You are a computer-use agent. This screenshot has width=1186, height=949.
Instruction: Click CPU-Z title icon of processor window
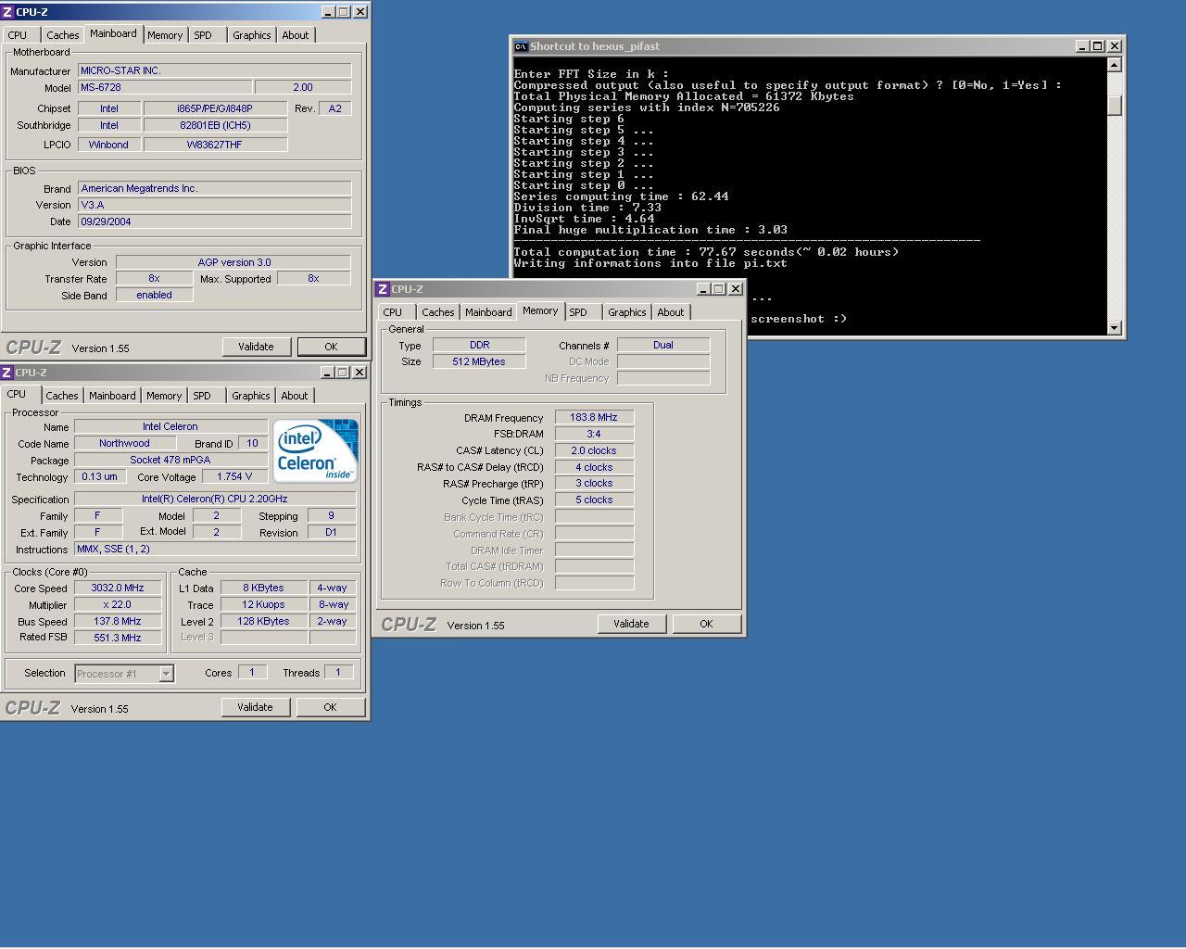pos(7,373)
